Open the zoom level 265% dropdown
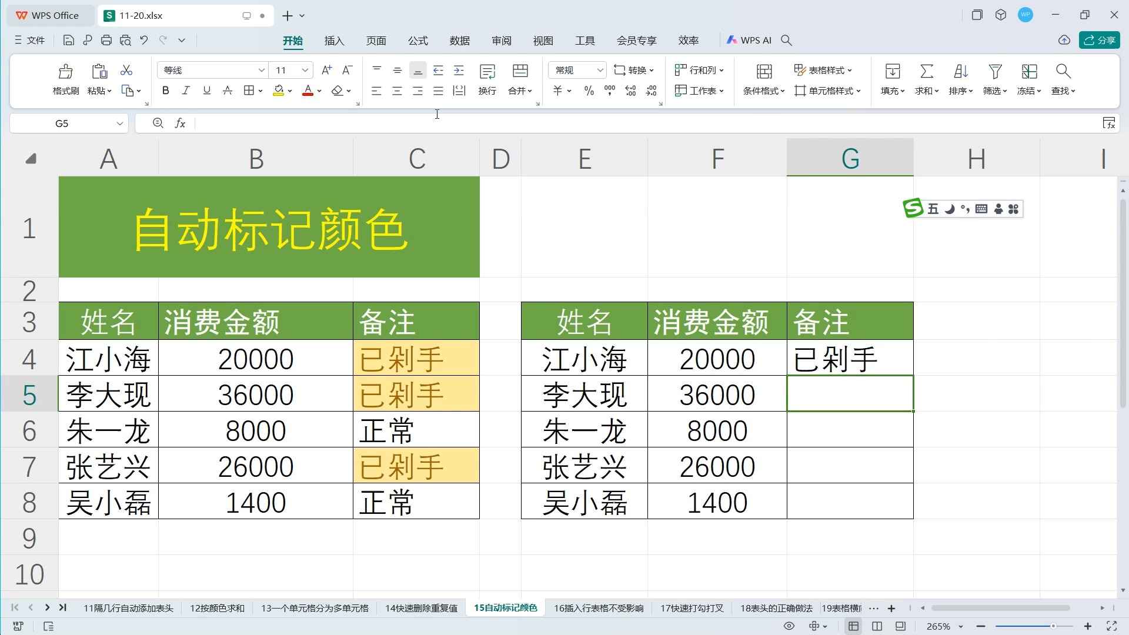Image resolution: width=1129 pixels, height=635 pixels. 961,626
